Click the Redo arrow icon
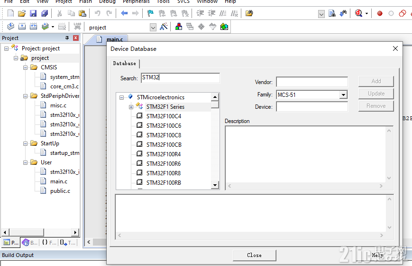This screenshot has height=266, width=412. pyautogui.click(x=109, y=13)
